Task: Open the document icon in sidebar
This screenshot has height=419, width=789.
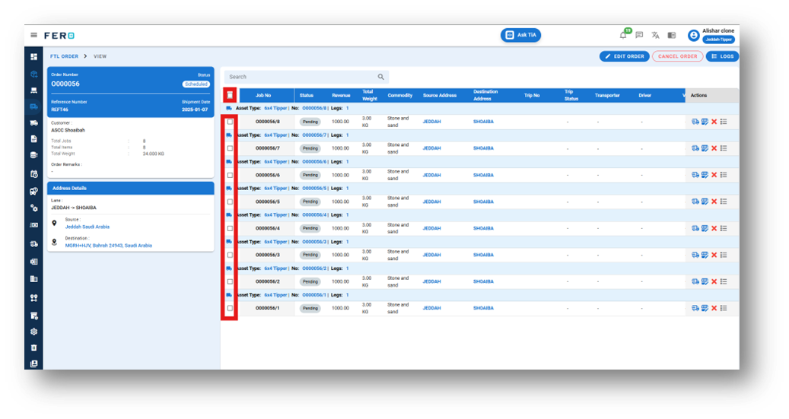Action: pos(33,139)
